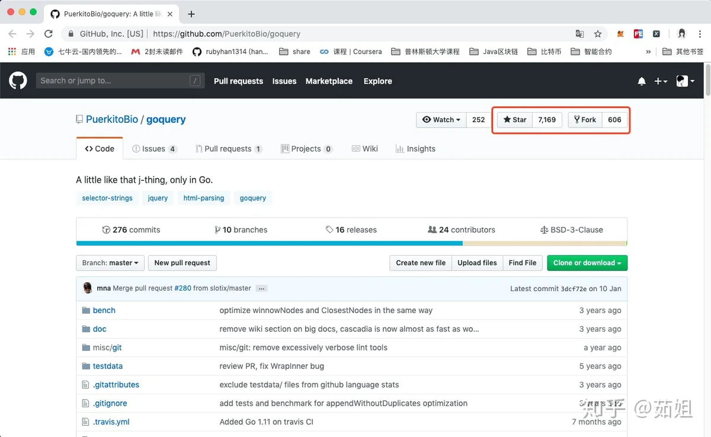Click the mna author avatar
Viewport: 711px width, 437px height.
click(88, 288)
